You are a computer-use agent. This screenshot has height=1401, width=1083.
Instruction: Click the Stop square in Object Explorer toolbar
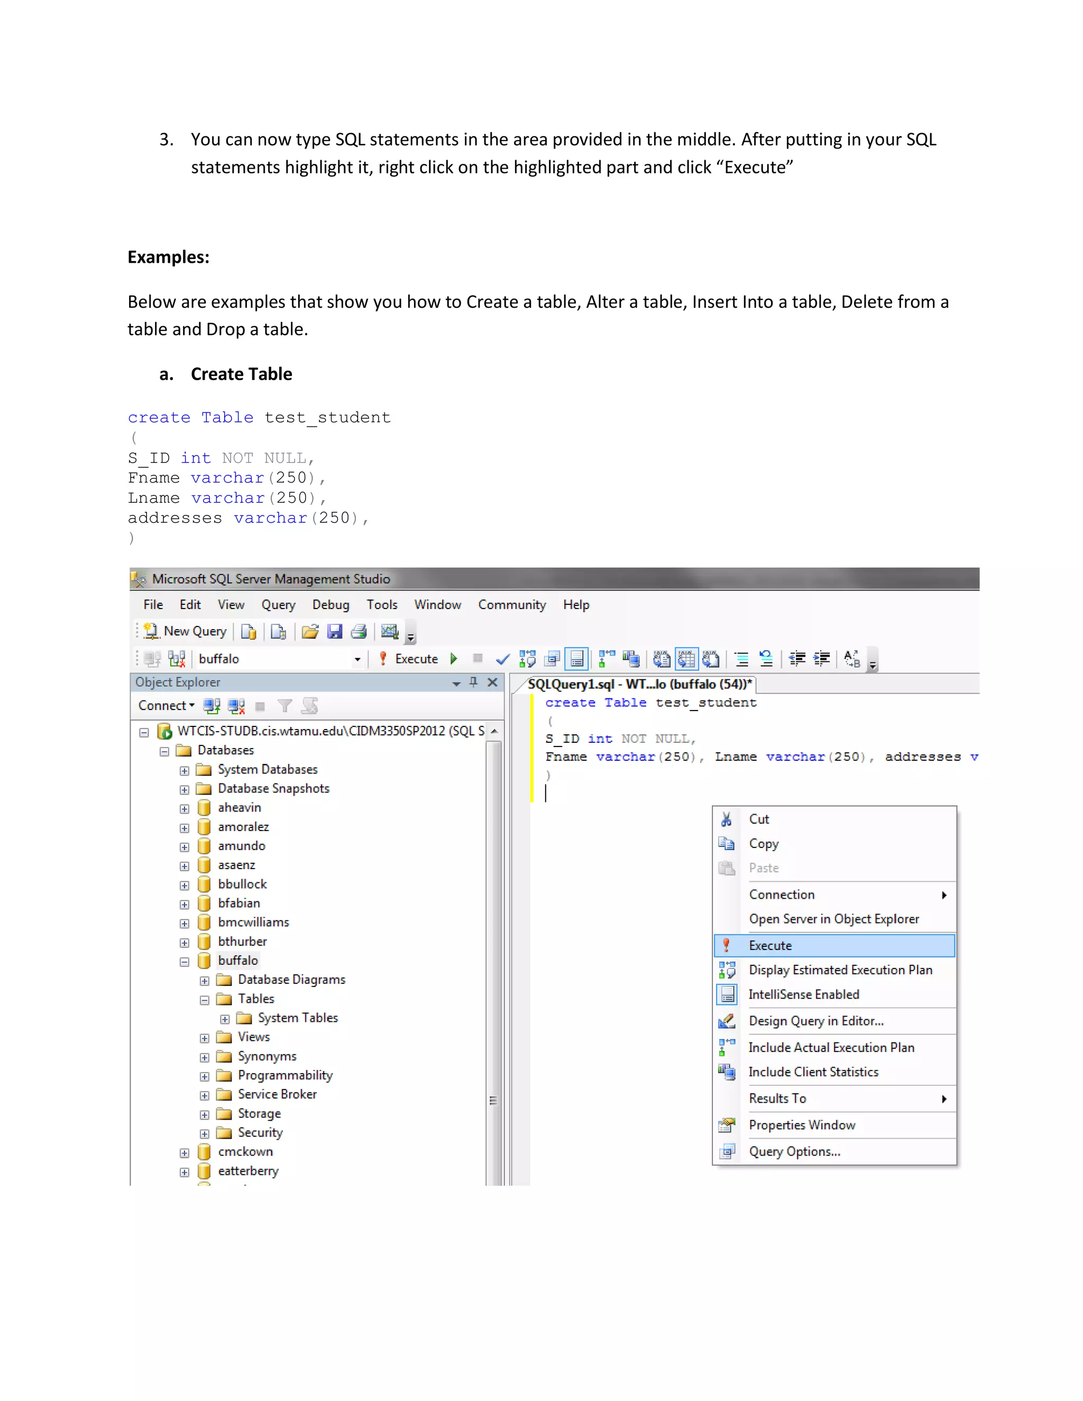260,707
